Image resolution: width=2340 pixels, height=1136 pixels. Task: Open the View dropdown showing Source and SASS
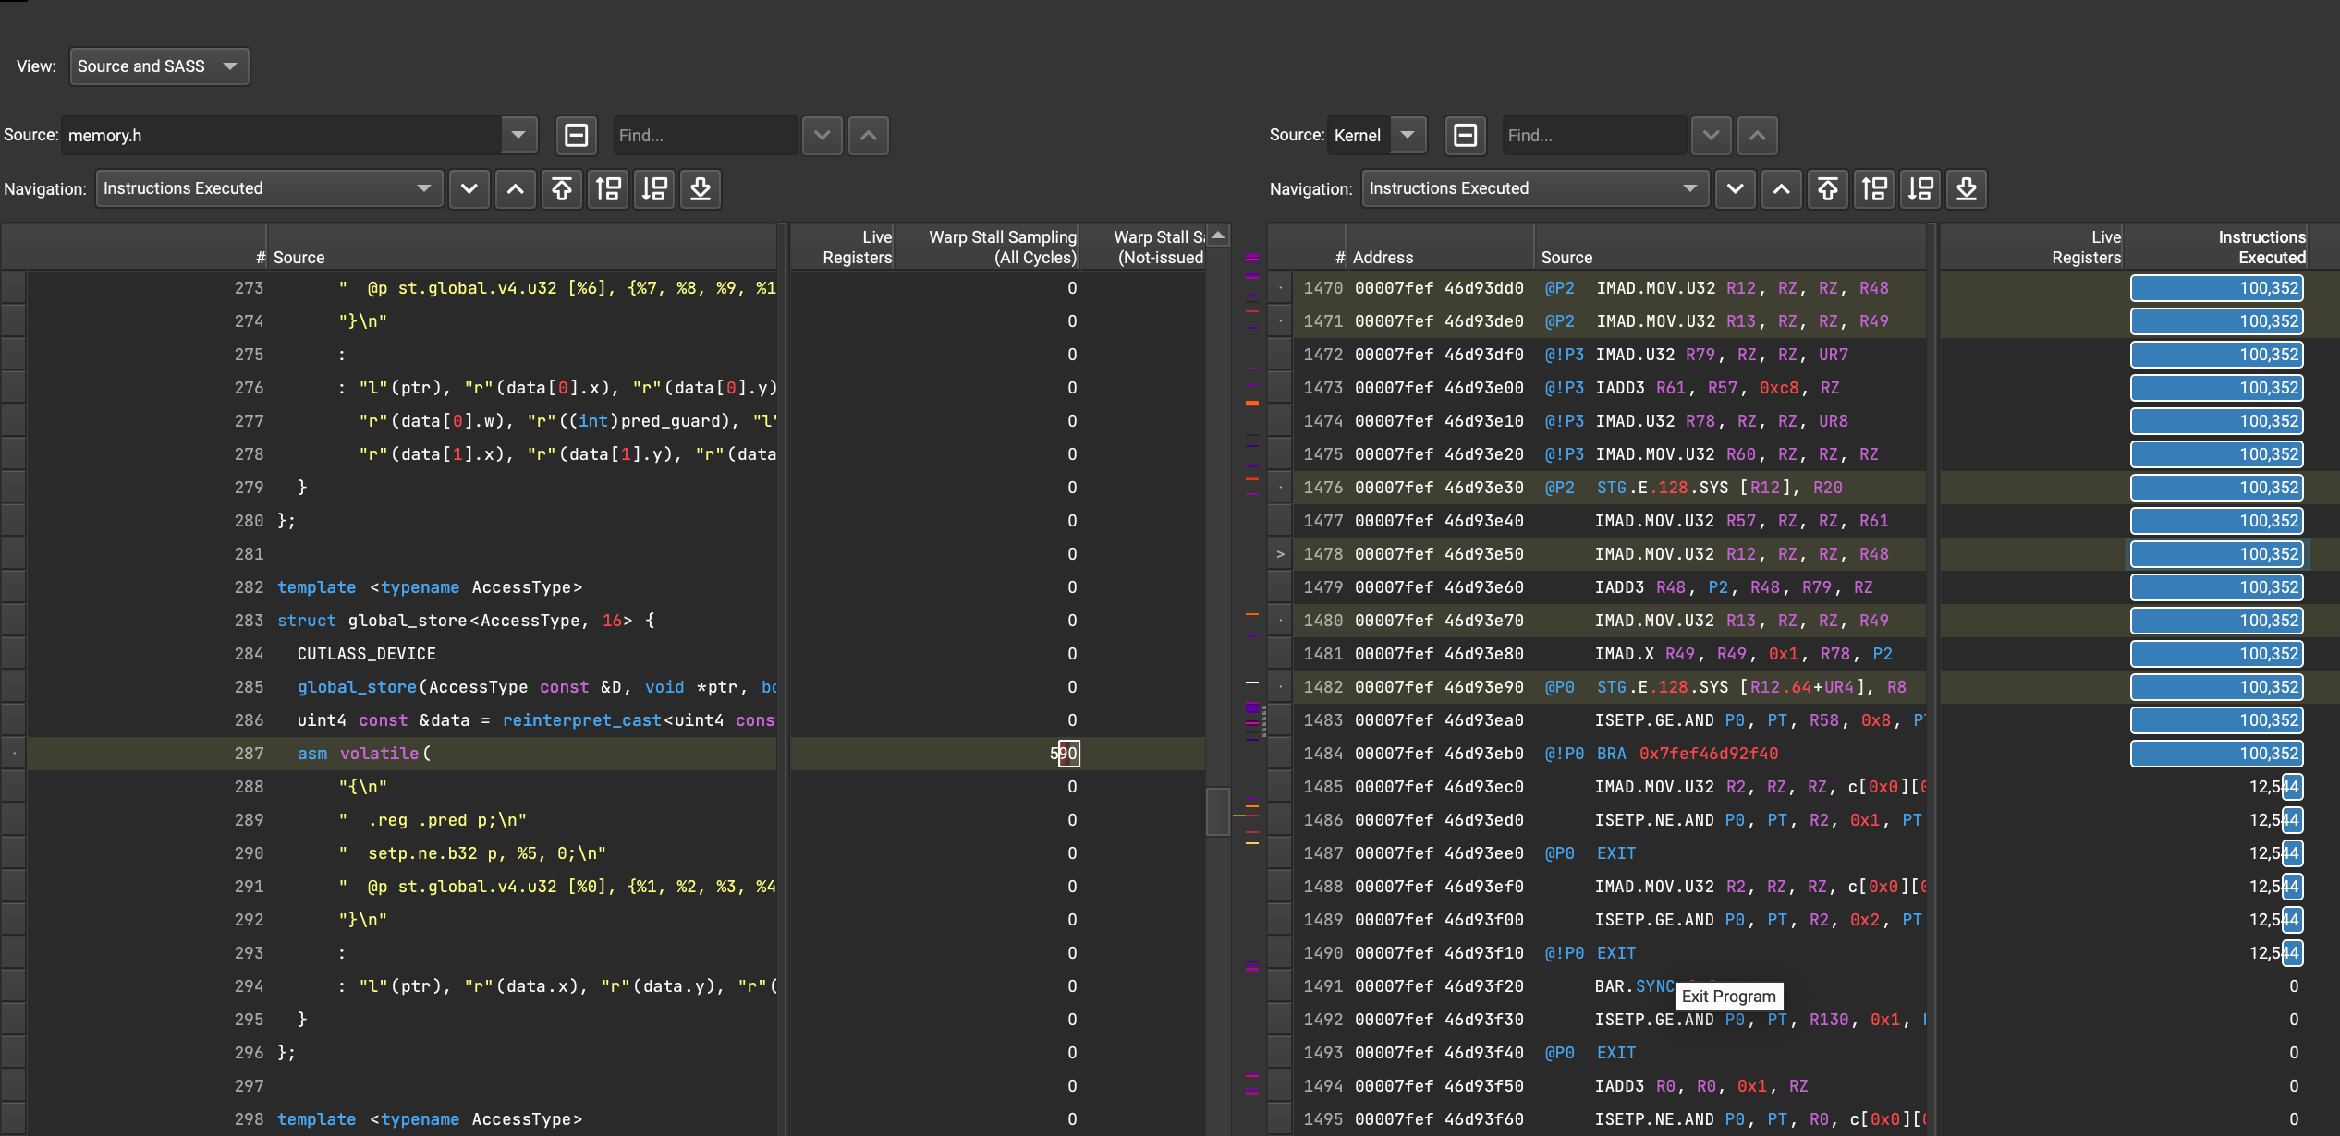(x=159, y=66)
